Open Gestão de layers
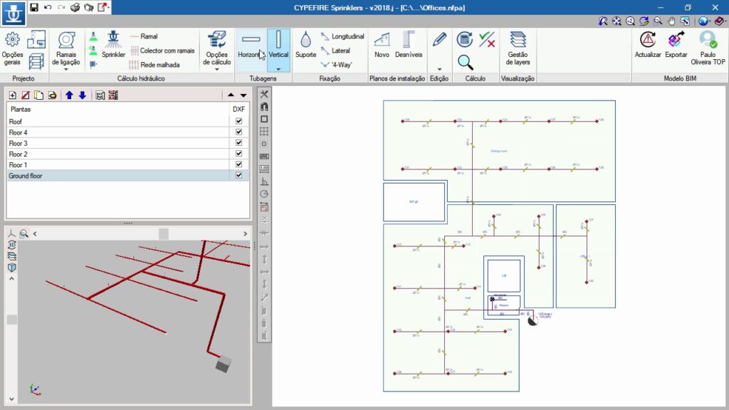 518,47
